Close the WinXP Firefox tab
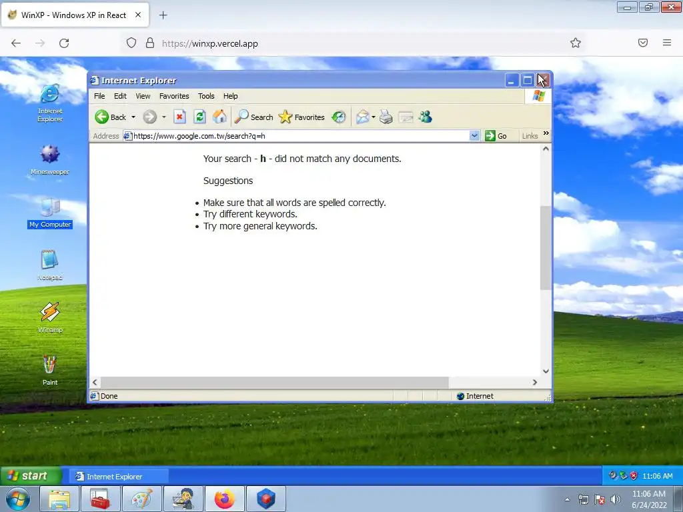Screen dimensions: 683x512 pyautogui.click(x=137, y=15)
